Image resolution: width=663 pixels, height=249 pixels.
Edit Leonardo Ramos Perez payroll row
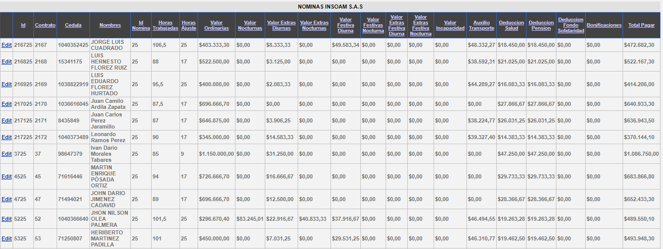7,137
